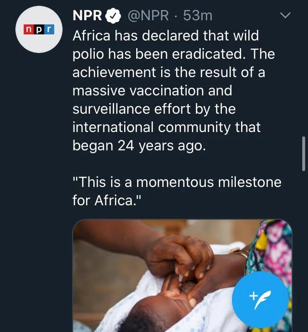
Task: Open the tweet via 53m timestamp
Action: (198, 16)
